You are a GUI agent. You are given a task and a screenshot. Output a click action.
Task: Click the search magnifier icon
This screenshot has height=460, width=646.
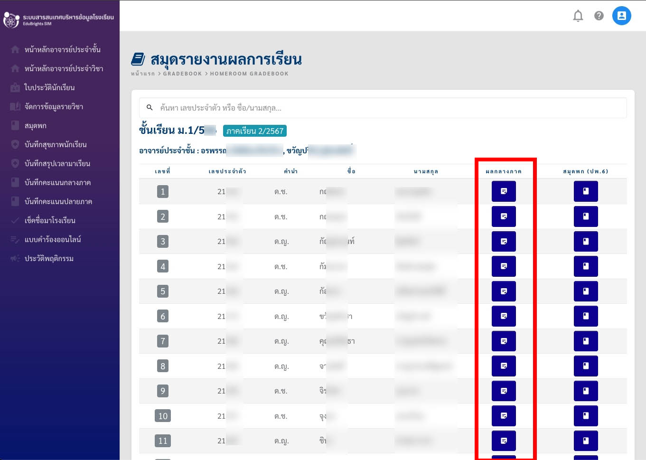(150, 108)
